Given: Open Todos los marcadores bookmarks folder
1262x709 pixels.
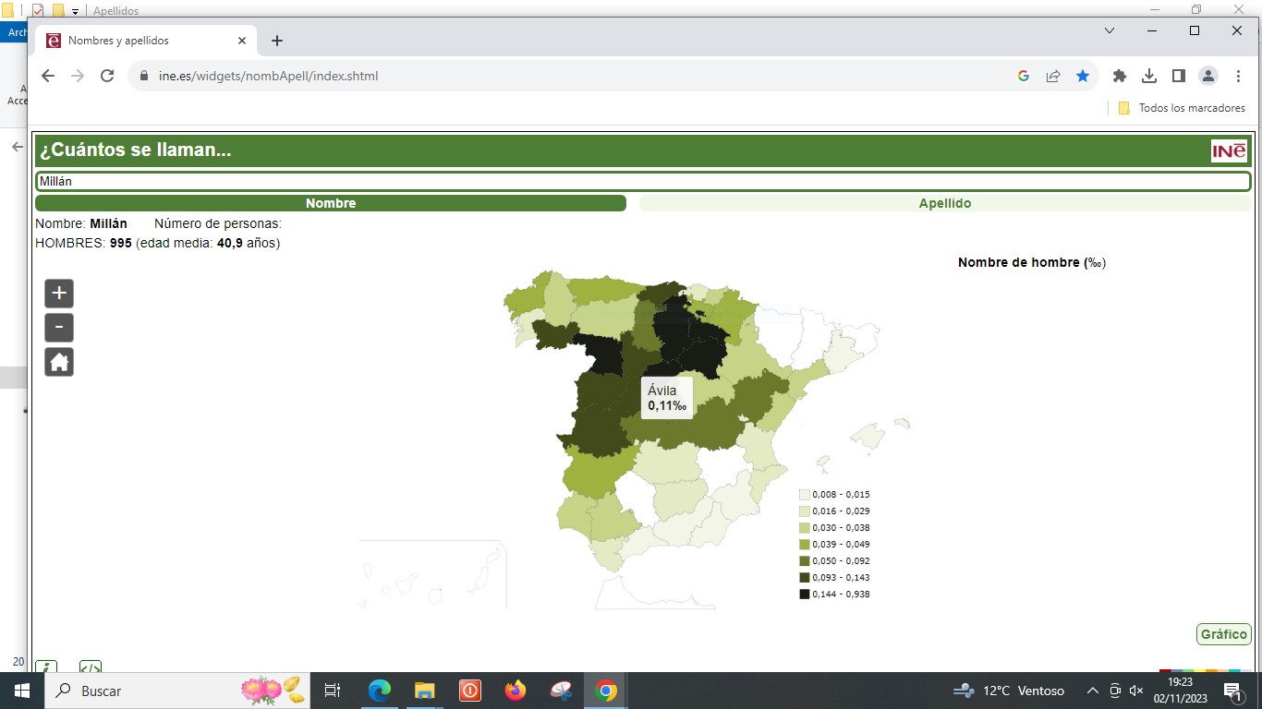Looking at the screenshot, I should (x=1182, y=108).
